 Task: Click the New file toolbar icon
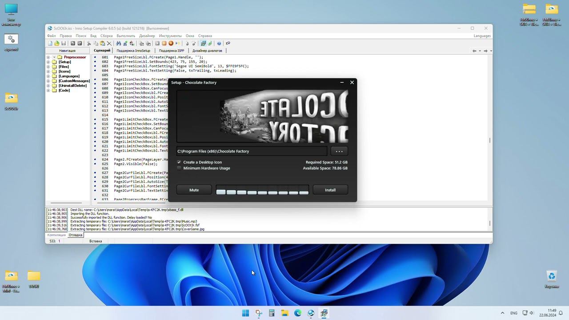click(x=50, y=43)
